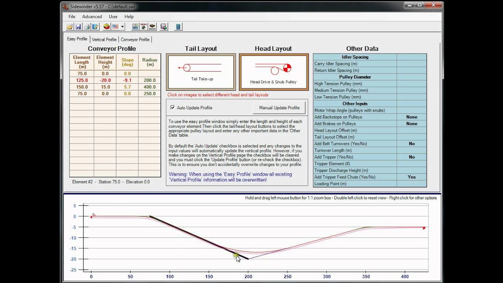Click the chart report toolbar icon
Viewport: 503px width, 283px height.
coord(164,27)
